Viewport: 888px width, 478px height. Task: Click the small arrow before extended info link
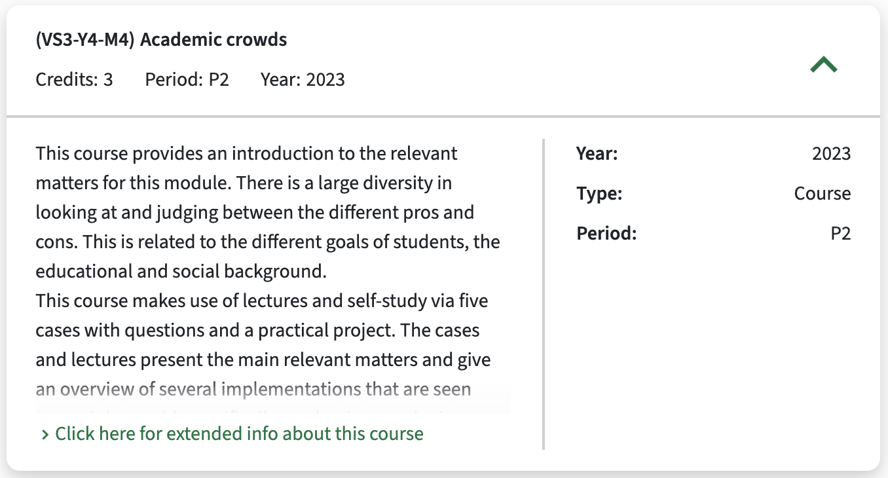tap(45, 434)
